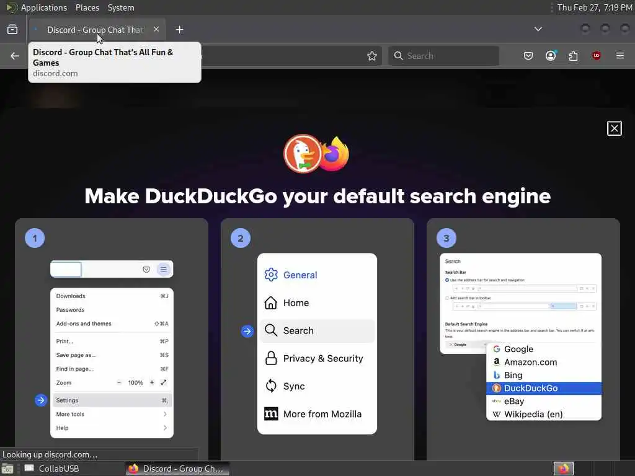Click the Firefox View icon beside the tabs
The height and width of the screenshot is (476, 635).
point(12,30)
